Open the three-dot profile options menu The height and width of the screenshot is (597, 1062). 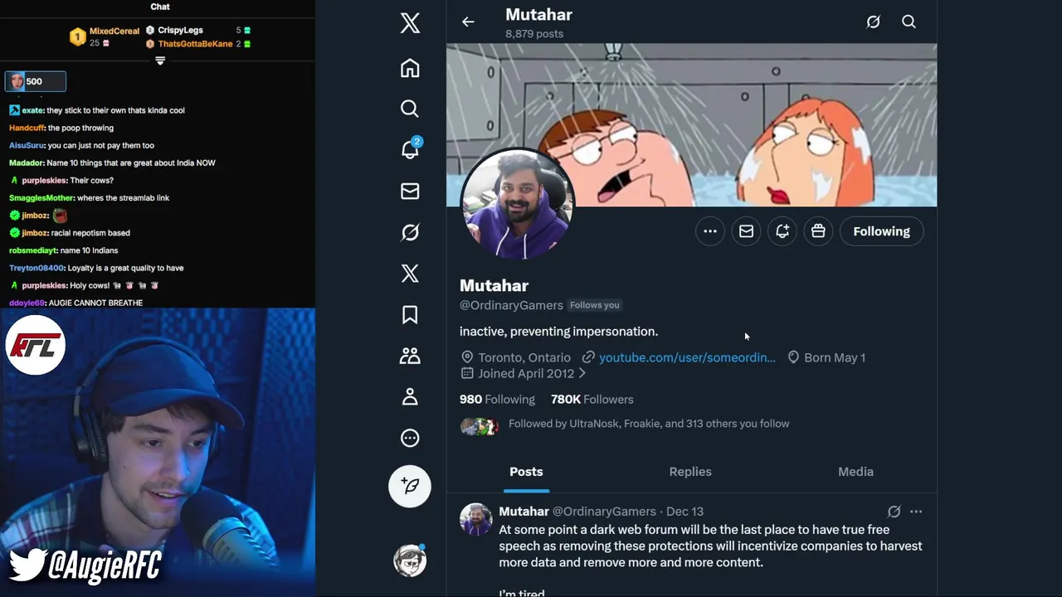[710, 231]
